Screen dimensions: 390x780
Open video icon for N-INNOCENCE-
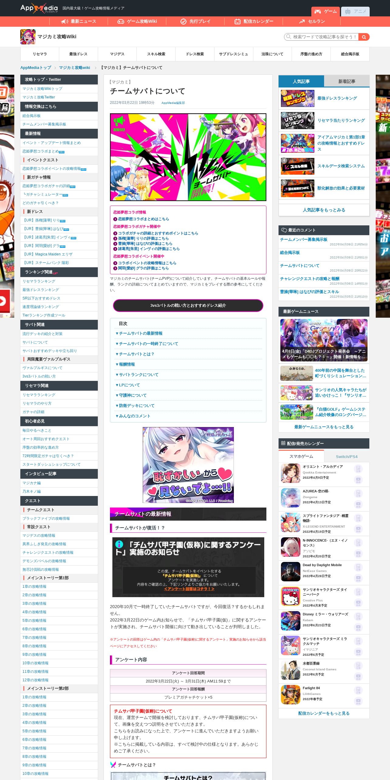pos(358,554)
